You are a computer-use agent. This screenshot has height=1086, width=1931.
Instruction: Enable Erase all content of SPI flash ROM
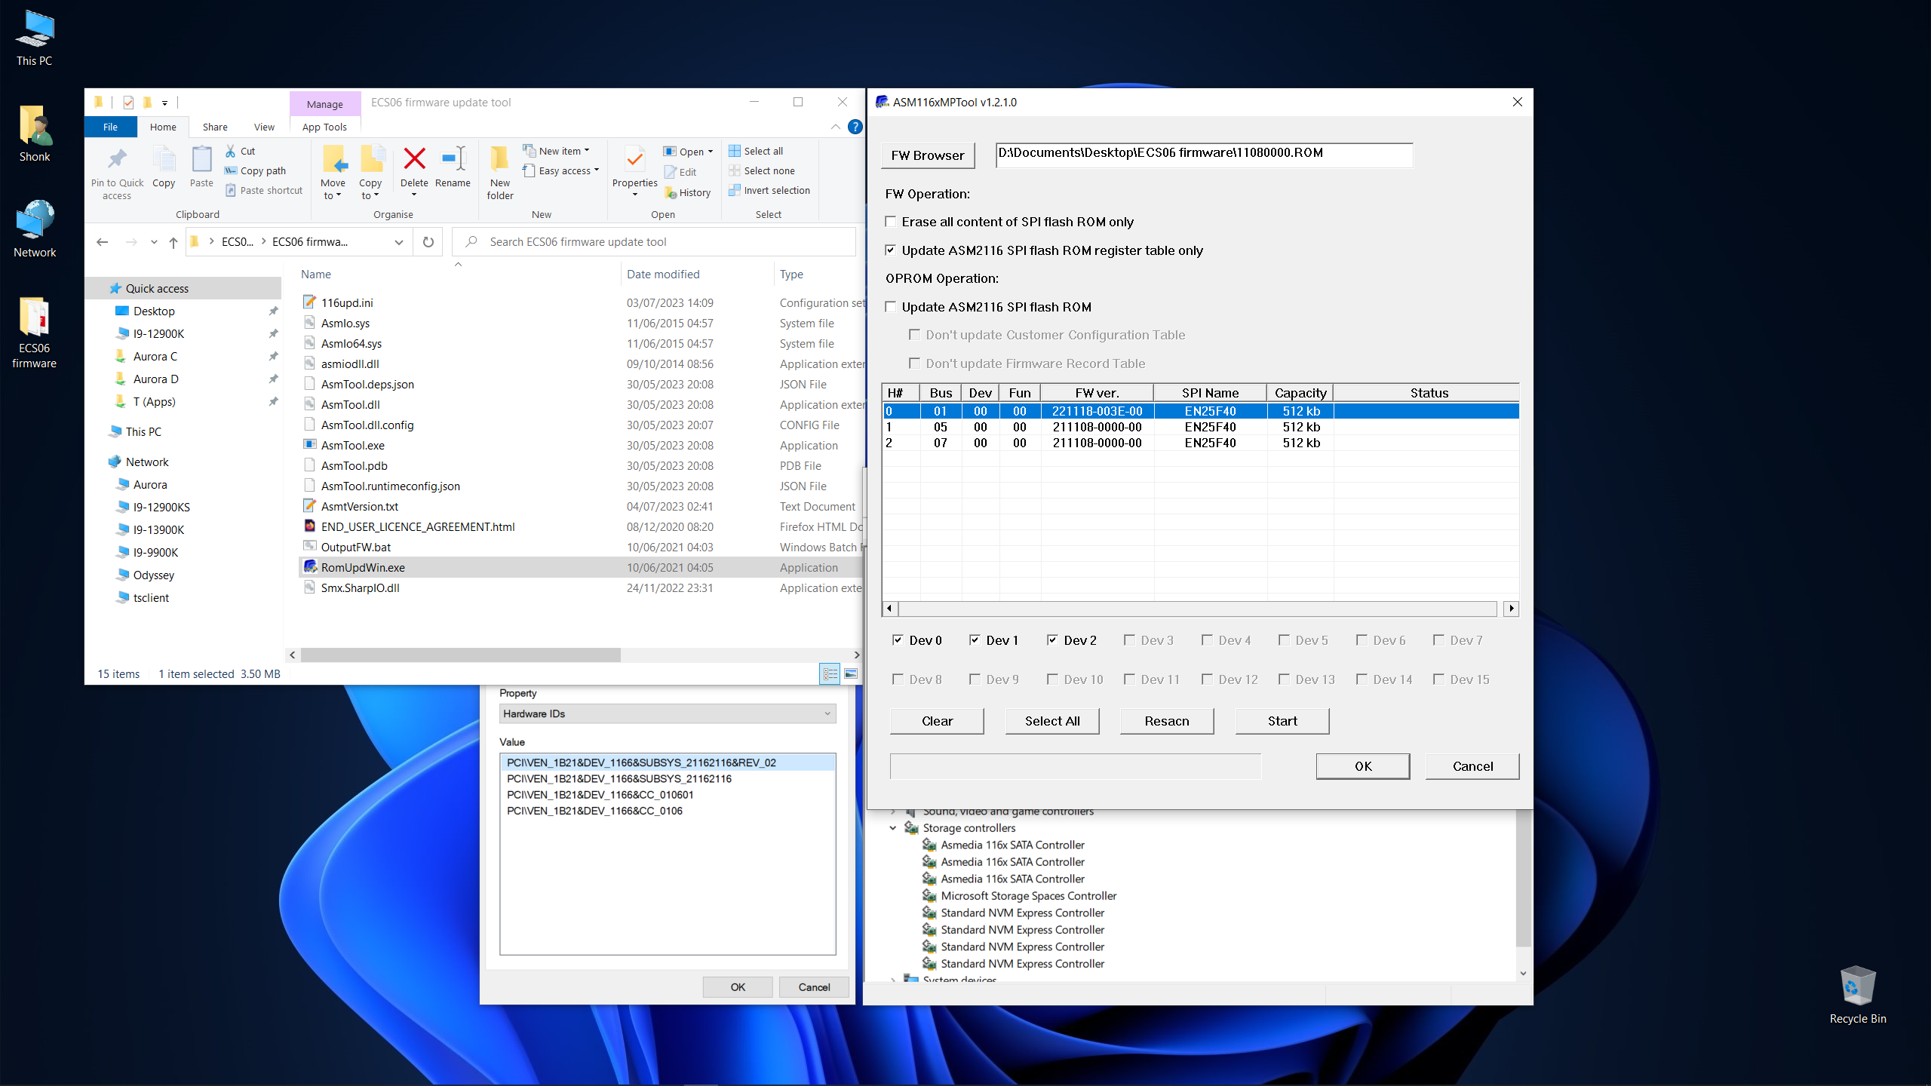(x=891, y=222)
